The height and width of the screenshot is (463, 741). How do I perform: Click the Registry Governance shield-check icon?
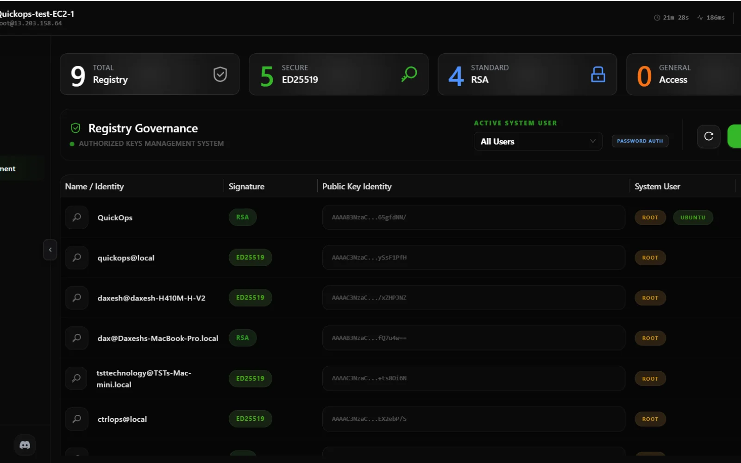pyautogui.click(x=75, y=128)
